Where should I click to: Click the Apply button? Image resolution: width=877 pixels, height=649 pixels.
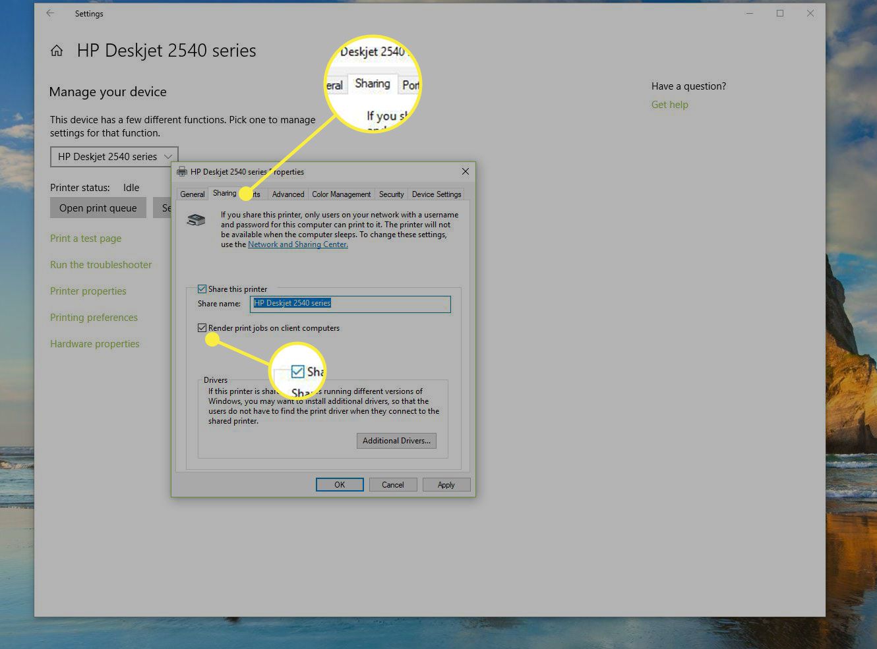[x=446, y=485]
